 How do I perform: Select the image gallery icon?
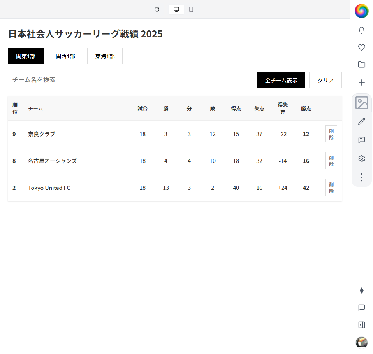tap(361, 103)
